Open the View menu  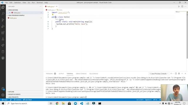pos(24,3)
